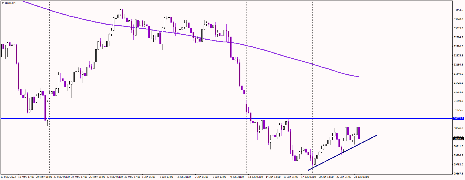Click the 3 Jun 21:00 time label

184,177
